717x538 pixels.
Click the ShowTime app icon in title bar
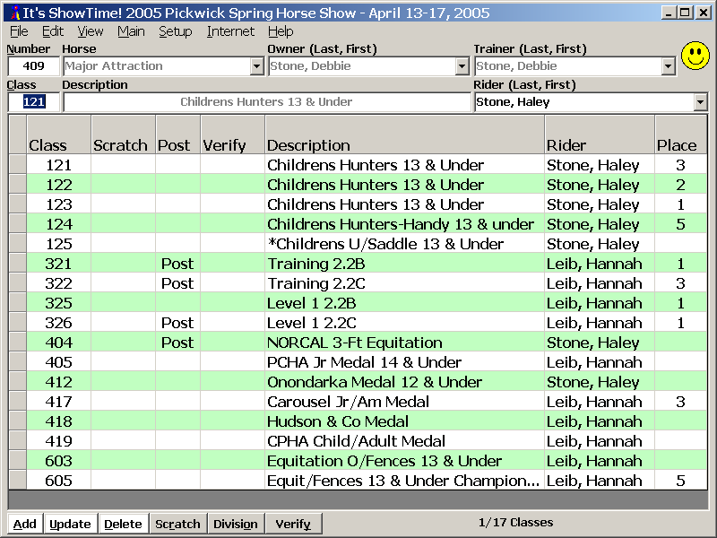(15, 13)
